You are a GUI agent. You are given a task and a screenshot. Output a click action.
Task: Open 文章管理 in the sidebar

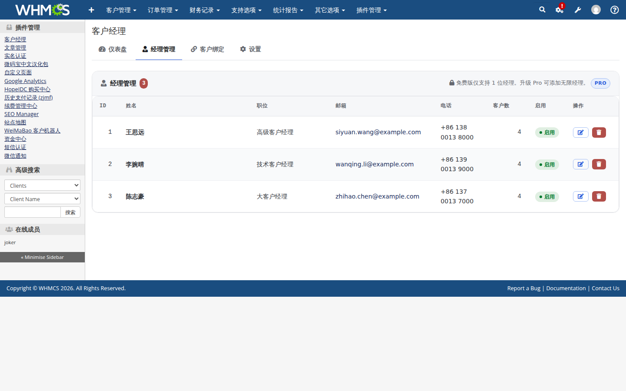click(15, 48)
